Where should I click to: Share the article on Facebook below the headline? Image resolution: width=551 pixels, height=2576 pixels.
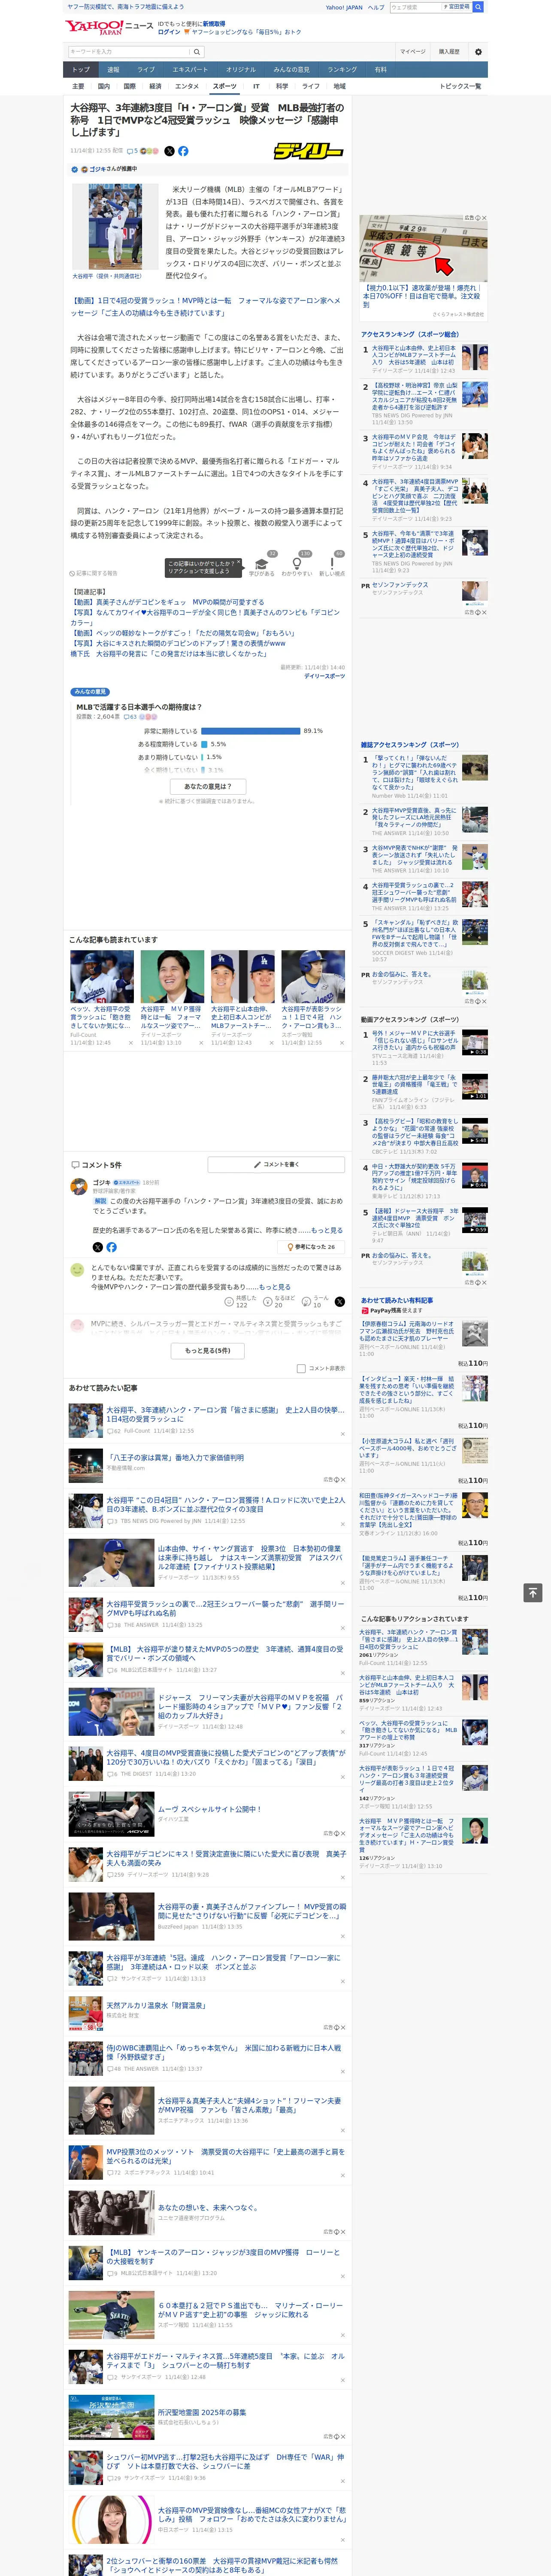(183, 151)
